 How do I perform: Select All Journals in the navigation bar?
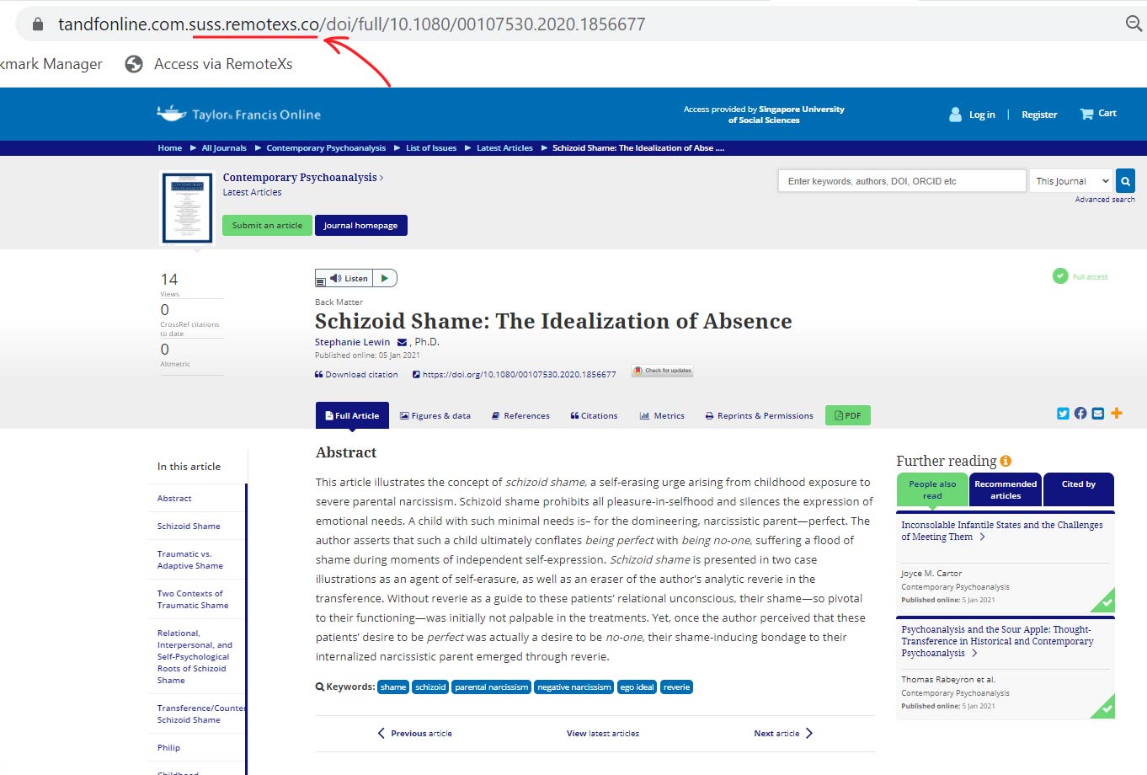click(x=223, y=147)
